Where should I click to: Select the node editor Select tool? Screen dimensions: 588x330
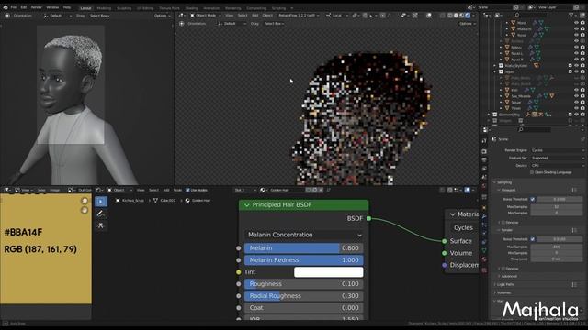pos(101,202)
